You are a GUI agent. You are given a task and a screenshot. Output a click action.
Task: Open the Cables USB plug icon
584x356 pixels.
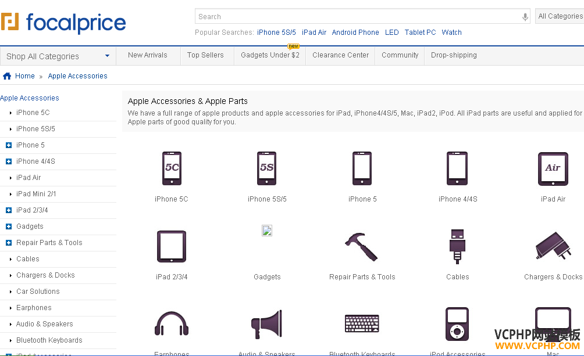457,247
